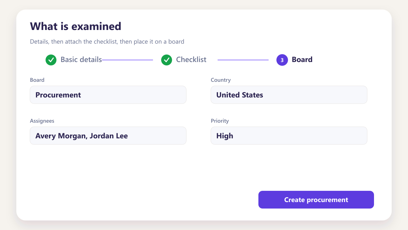Click progress line between Checklist and Board
Image resolution: width=408 pixels, height=230 pixels.
[x=243, y=60]
